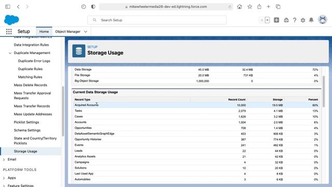
Task: Click the Salesforce favorites star
Action: 261,20
